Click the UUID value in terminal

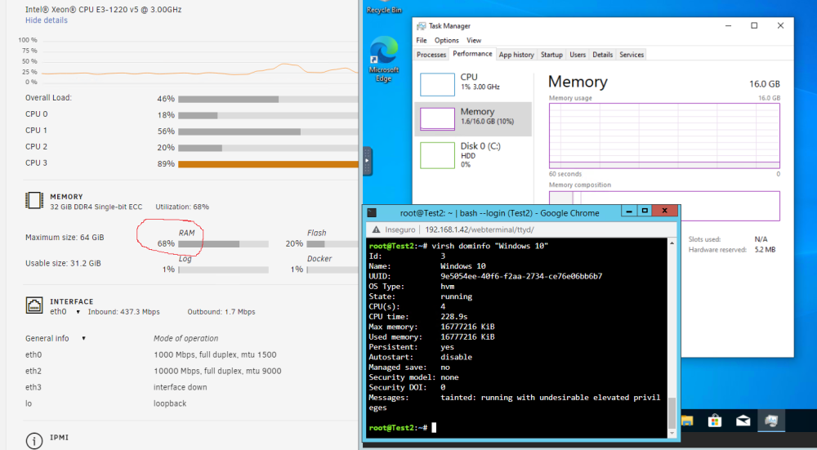(521, 276)
